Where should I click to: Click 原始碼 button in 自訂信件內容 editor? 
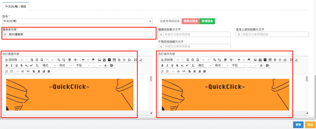(x=167, y=60)
